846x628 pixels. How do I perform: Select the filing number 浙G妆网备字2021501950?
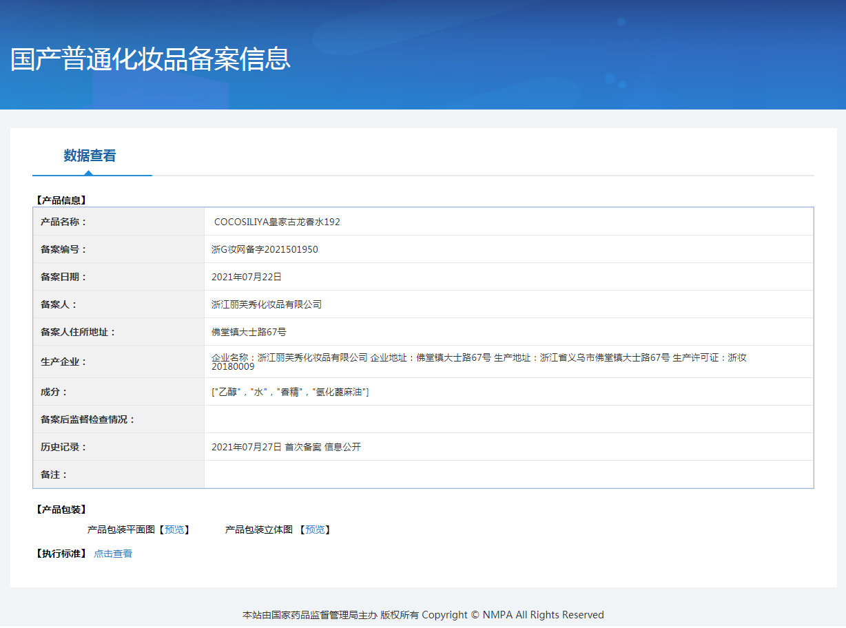coord(265,249)
